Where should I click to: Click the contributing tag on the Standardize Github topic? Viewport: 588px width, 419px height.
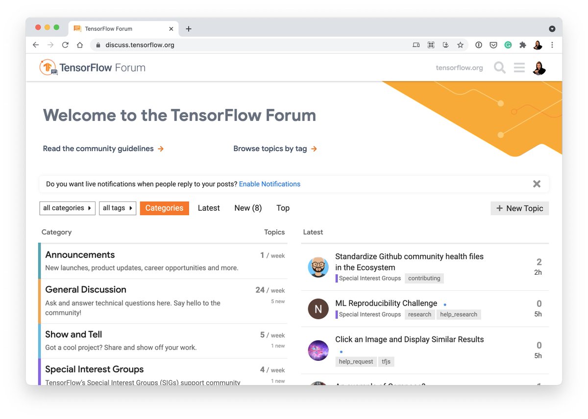click(424, 278)
